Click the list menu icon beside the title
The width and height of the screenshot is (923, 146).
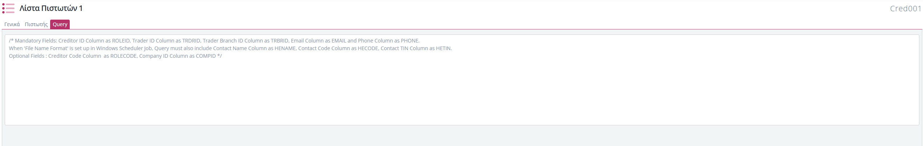click(8, 8)
